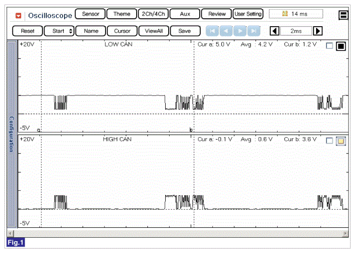This screenshot has height=253, width=355.
Task: Open the top-right panel menu icon
Action: [343, 15]
